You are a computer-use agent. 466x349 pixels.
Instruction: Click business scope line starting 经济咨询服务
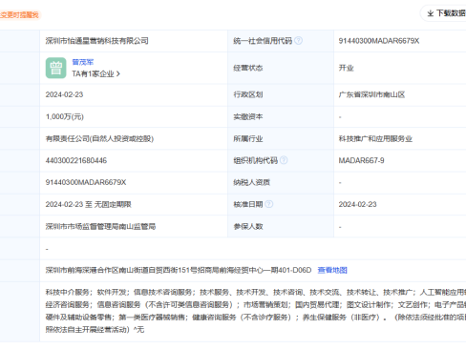click(256, 305)
